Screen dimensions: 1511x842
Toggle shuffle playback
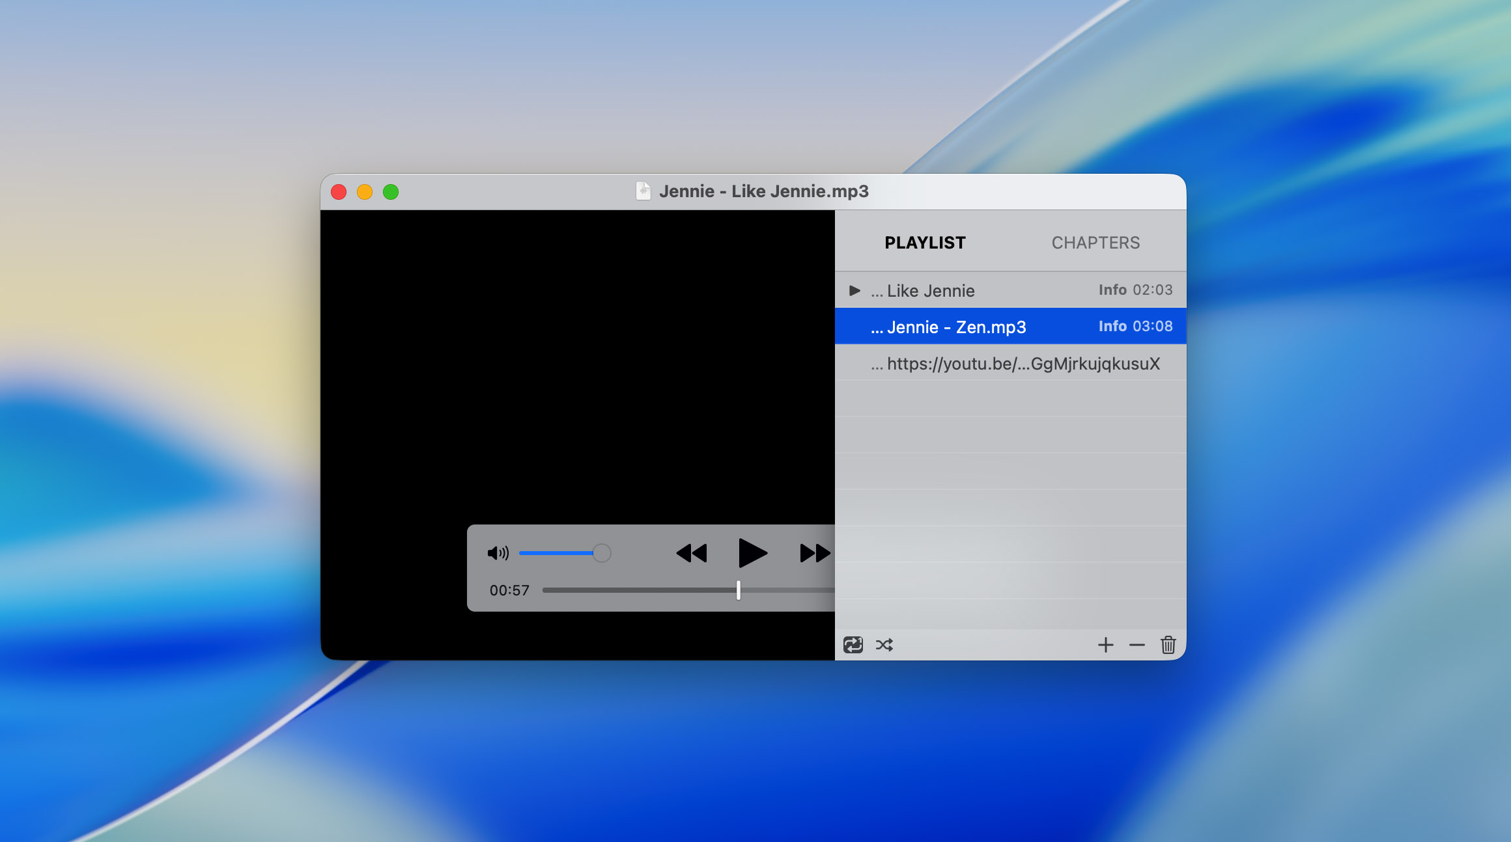884,645
